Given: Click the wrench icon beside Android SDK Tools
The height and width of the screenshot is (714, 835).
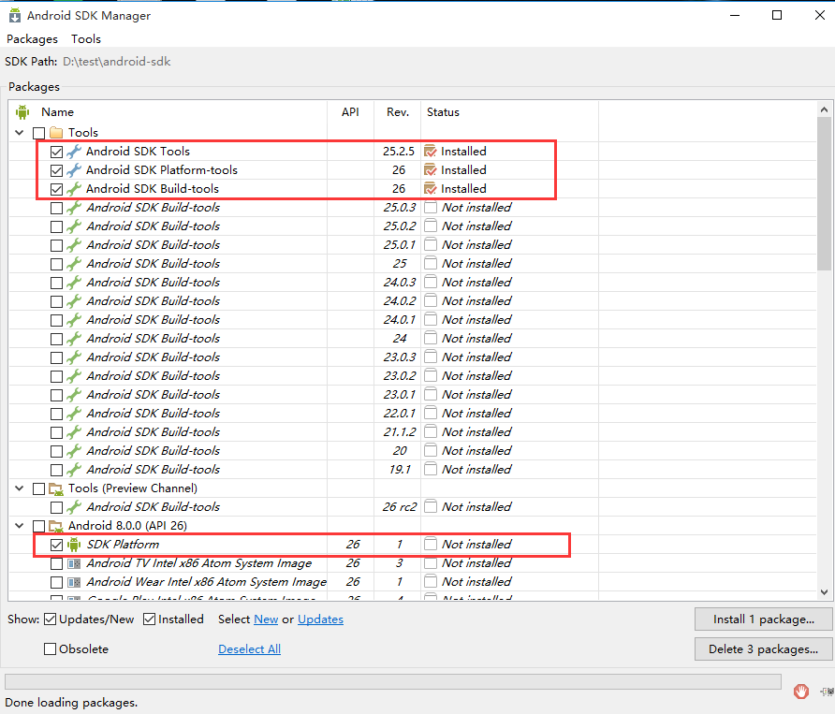Looking at the screenshot, I should pyautogui.click(x=74, y=152).
